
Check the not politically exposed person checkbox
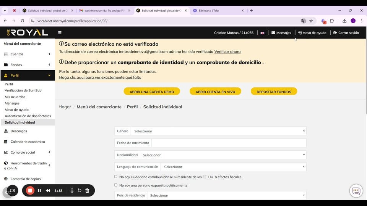[115, 185]
